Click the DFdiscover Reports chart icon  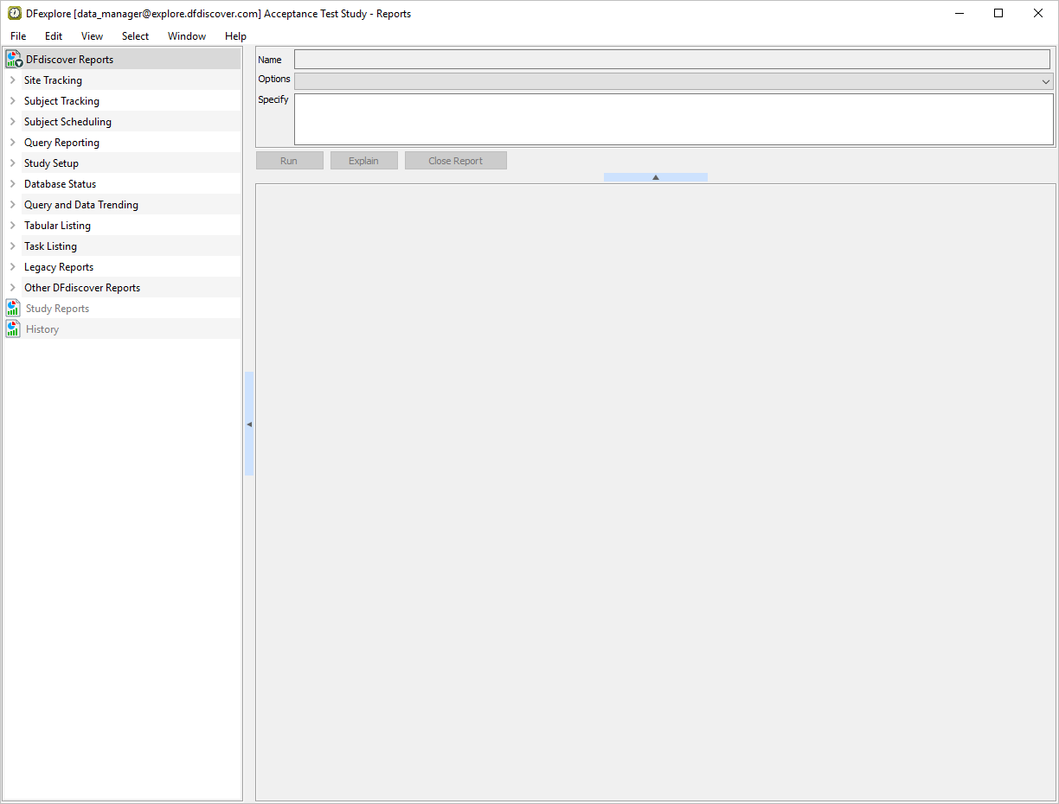coord(14,60)
